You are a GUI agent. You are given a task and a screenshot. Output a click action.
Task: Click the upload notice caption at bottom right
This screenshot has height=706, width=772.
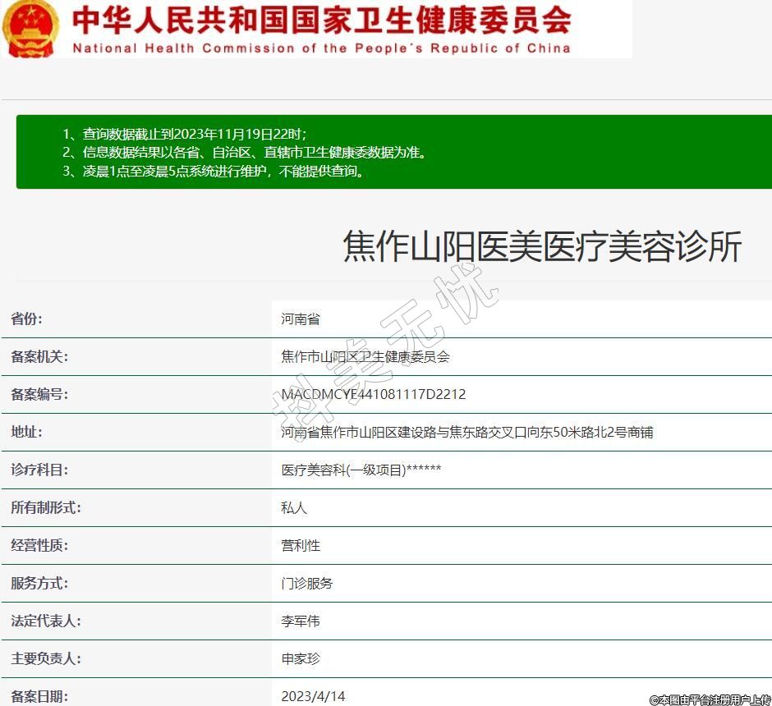[710, 699]
